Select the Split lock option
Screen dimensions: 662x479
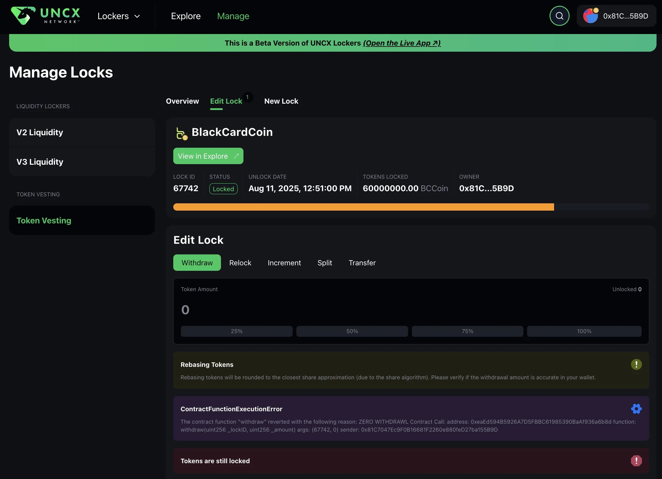(x=325, y=263)
